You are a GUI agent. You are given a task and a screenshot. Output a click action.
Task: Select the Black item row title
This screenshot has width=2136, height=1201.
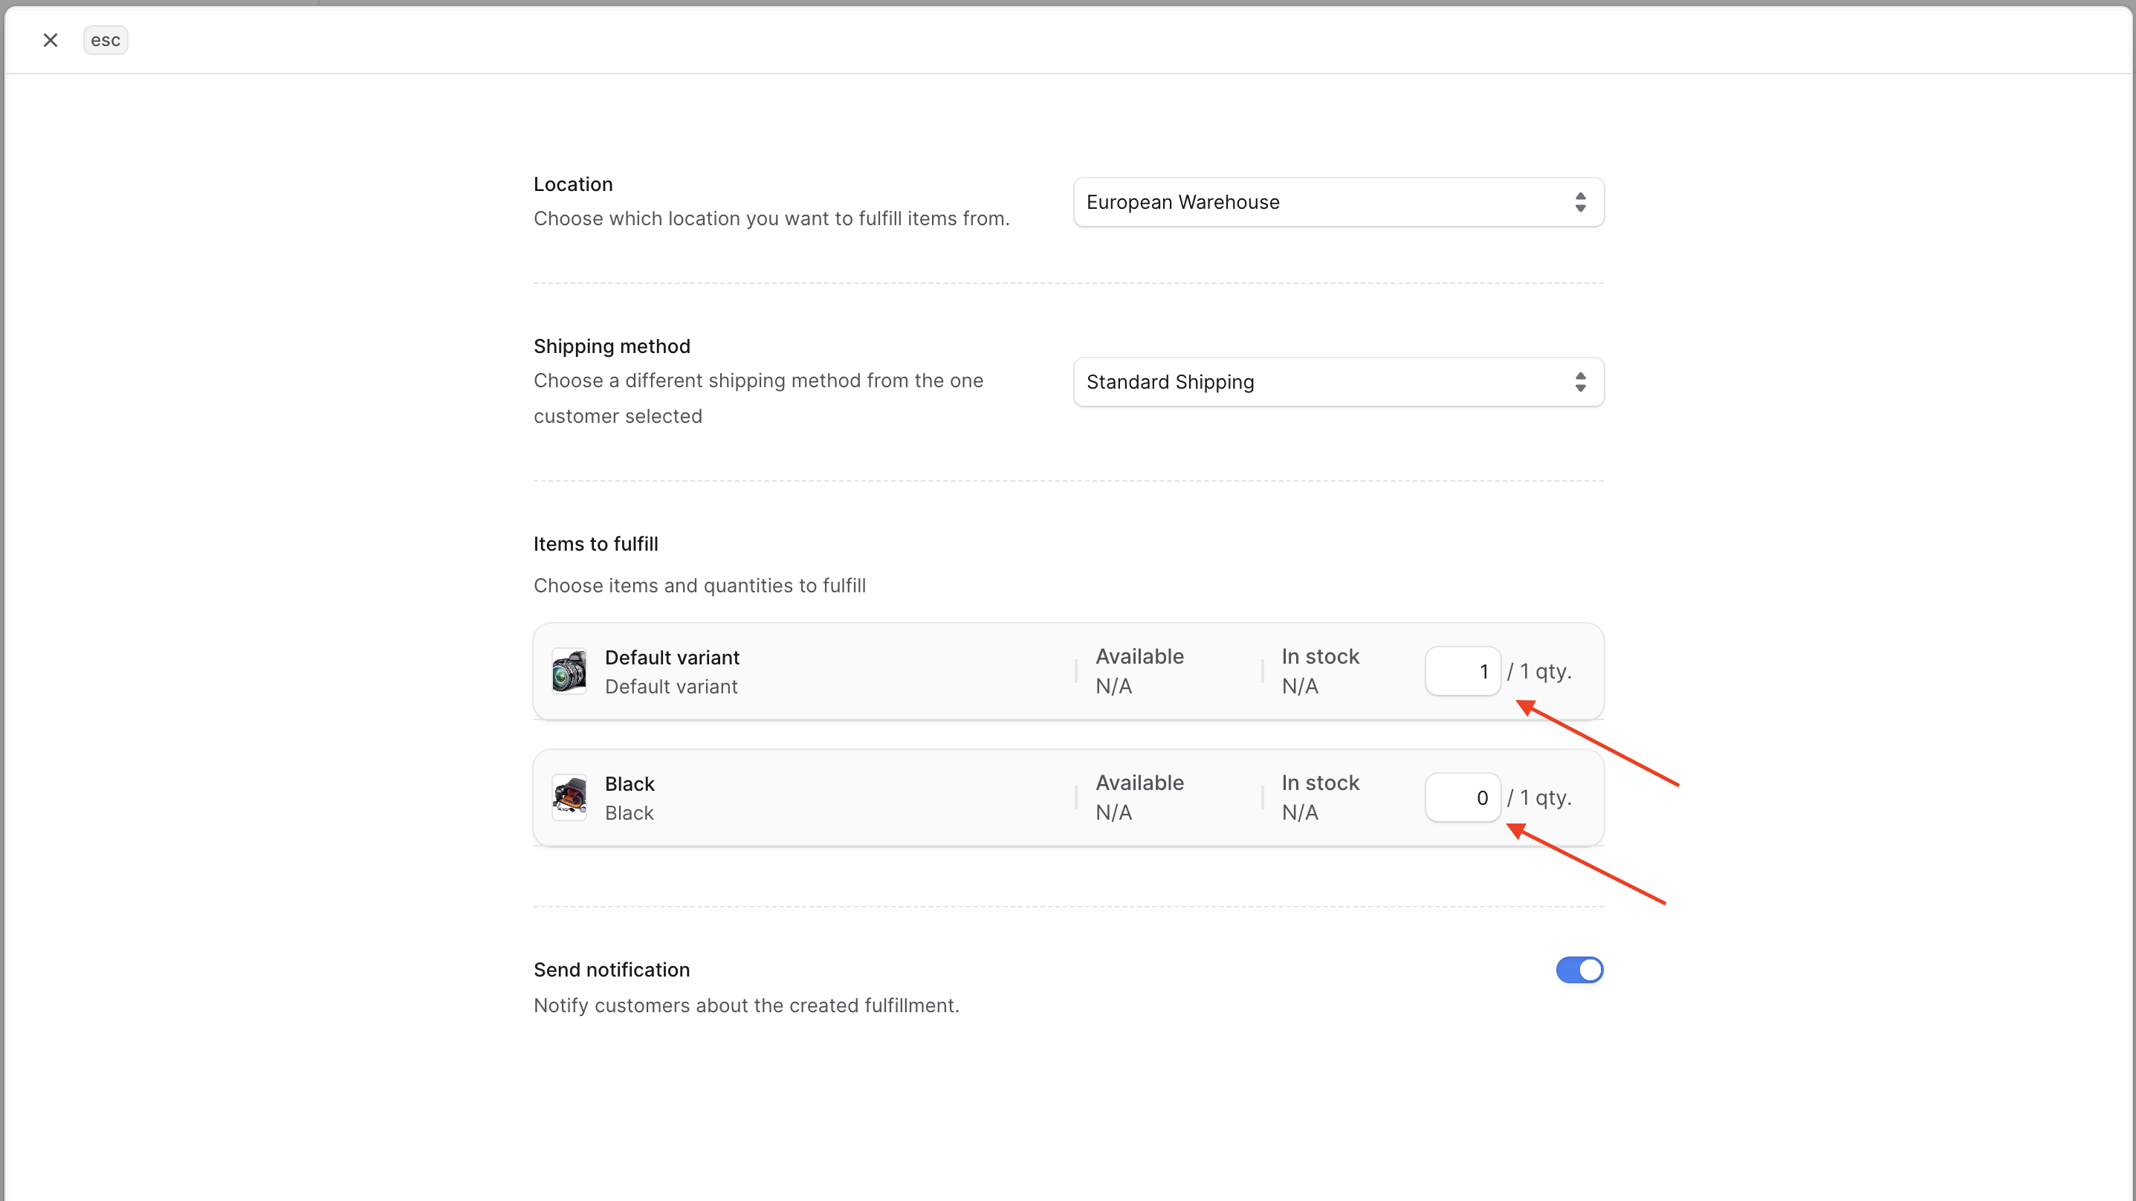coord(630,783)
